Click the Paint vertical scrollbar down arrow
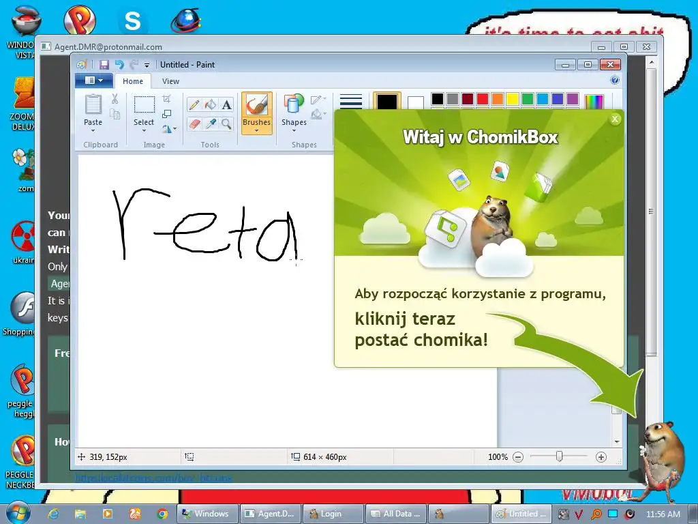Image resolution: width=698 pixels, height=524 pixels. pos(616,441)
